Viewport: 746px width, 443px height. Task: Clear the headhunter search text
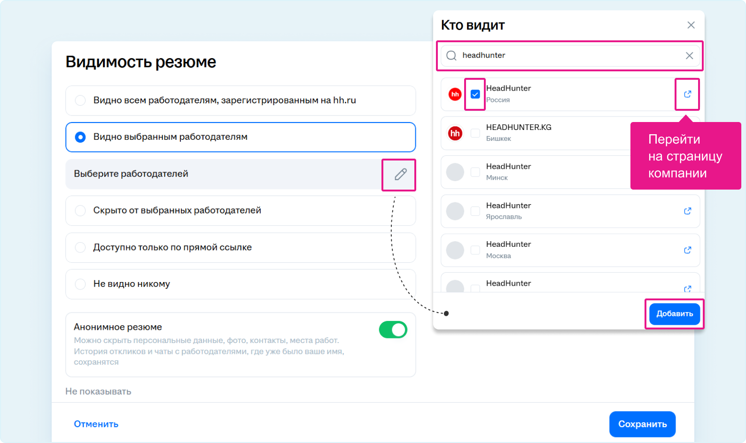click(689, 55)
